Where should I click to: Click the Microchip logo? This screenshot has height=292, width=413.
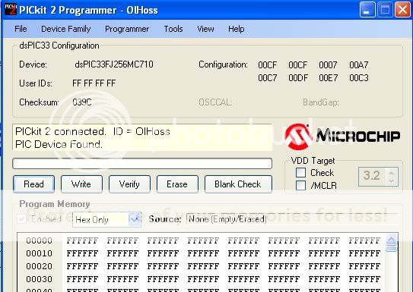tap(342, 137)
